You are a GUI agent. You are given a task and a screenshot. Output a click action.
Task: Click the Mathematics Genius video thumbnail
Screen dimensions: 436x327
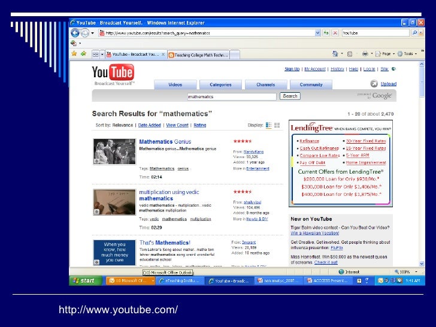(114, 152)
